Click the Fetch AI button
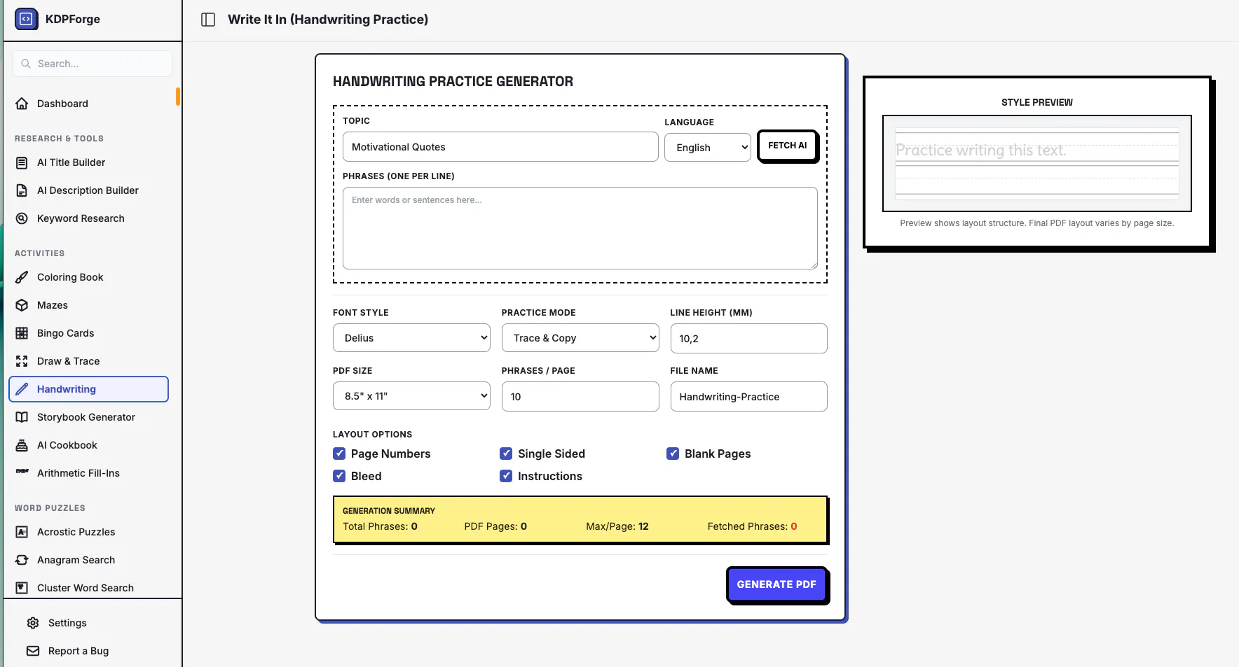The image size is (1239, 667). coord(788,146)
